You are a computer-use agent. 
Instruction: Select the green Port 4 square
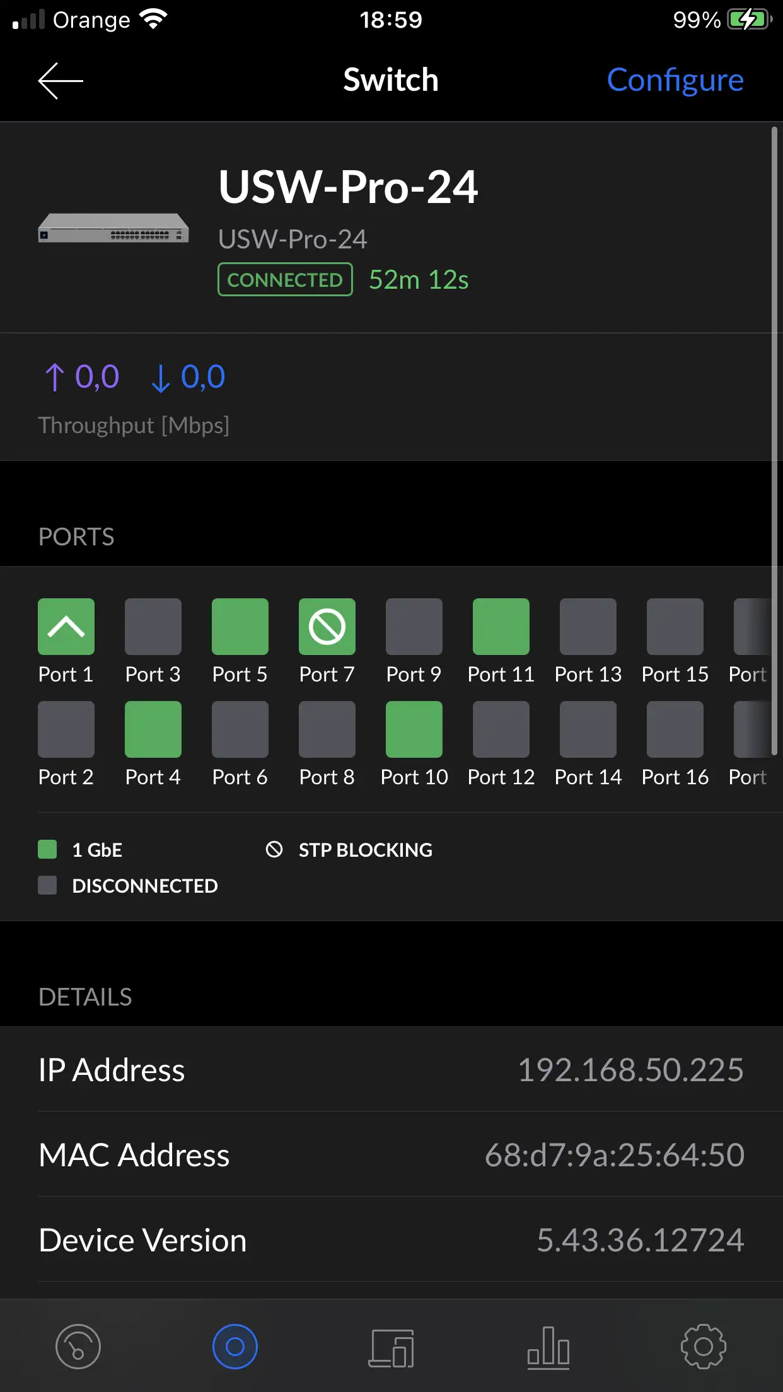[x=153, y=729]
